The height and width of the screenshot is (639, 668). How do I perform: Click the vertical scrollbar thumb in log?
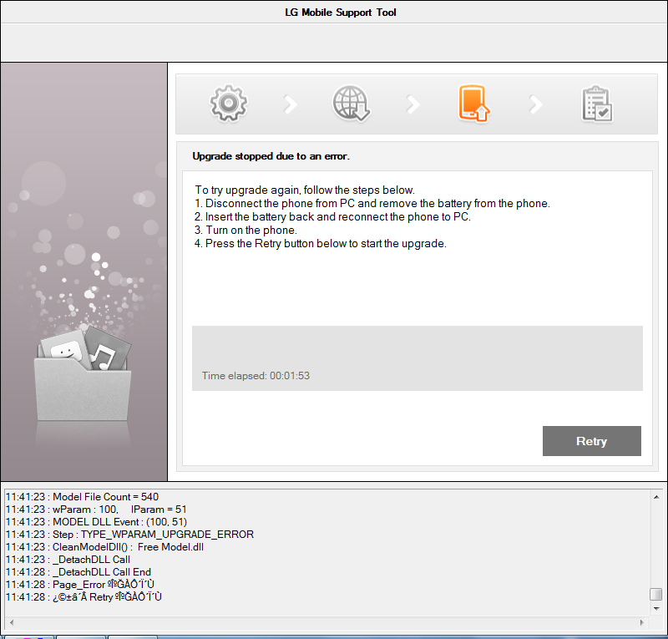[x=656, y=594]
